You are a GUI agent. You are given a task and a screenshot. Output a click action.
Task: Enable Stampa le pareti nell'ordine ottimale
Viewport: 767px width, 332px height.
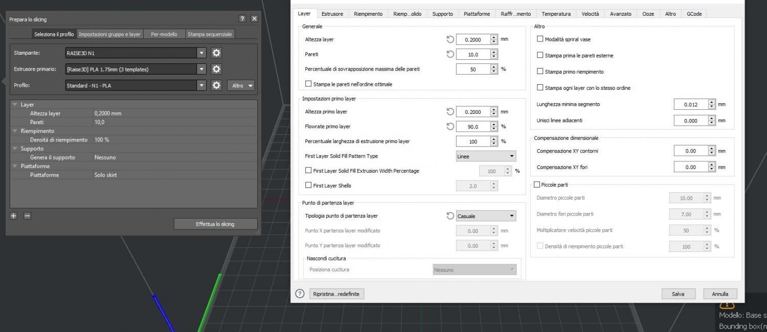pos(308,84)
